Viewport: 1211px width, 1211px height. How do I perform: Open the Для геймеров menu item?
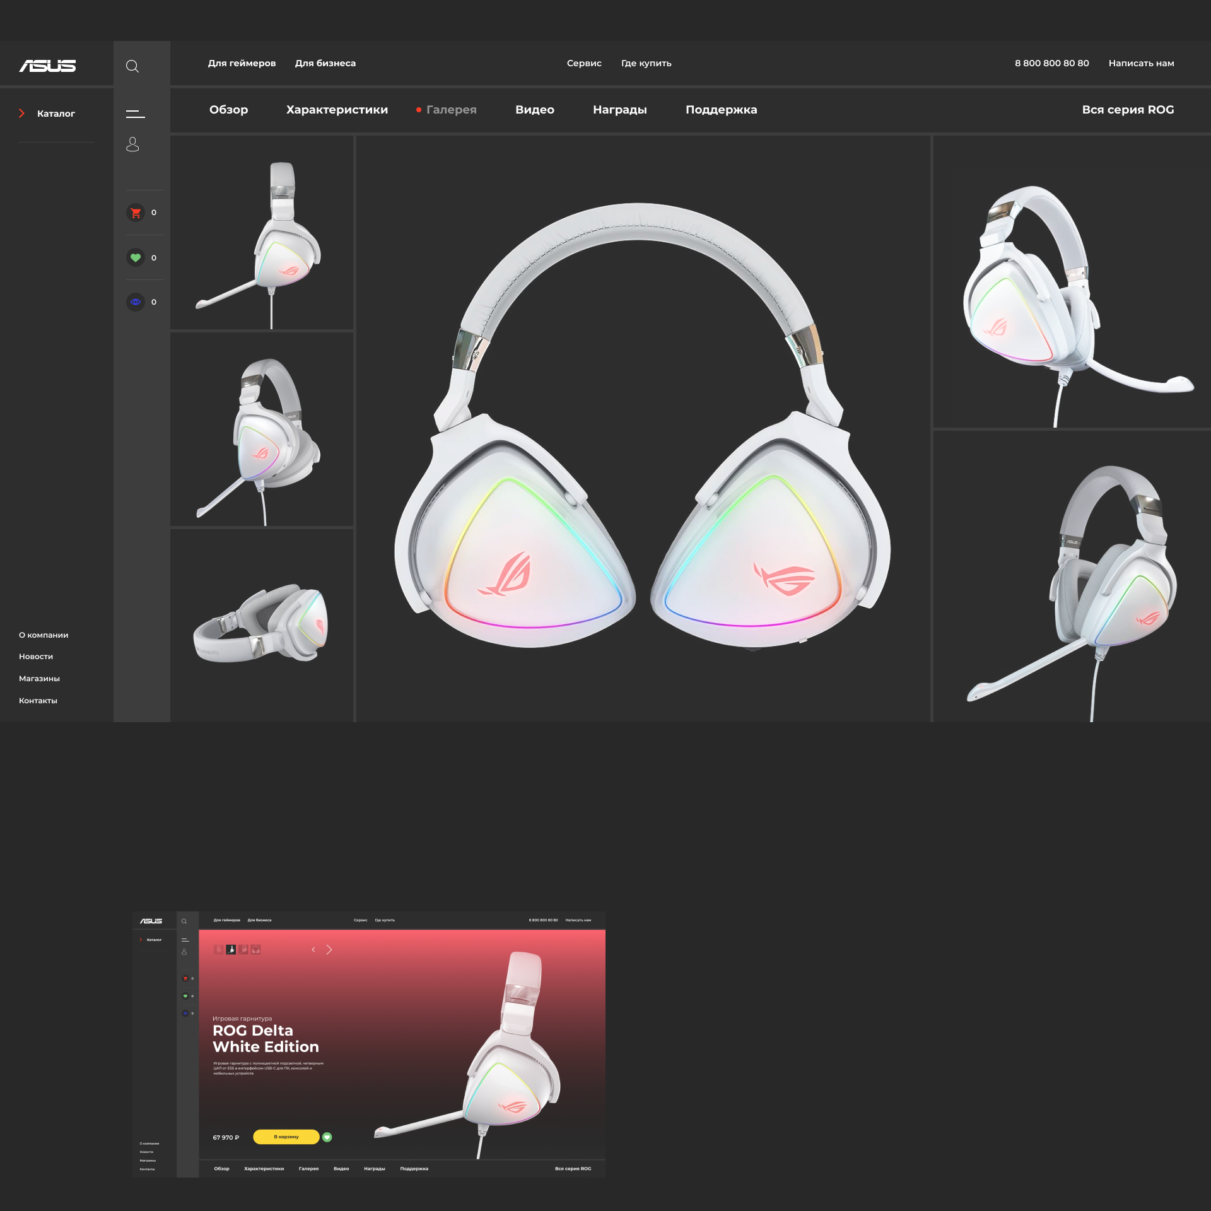[242, 63]
